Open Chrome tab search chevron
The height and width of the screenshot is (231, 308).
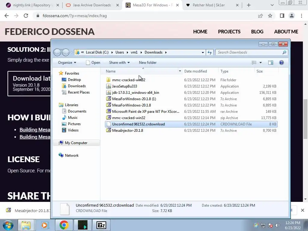click(272, 5)
